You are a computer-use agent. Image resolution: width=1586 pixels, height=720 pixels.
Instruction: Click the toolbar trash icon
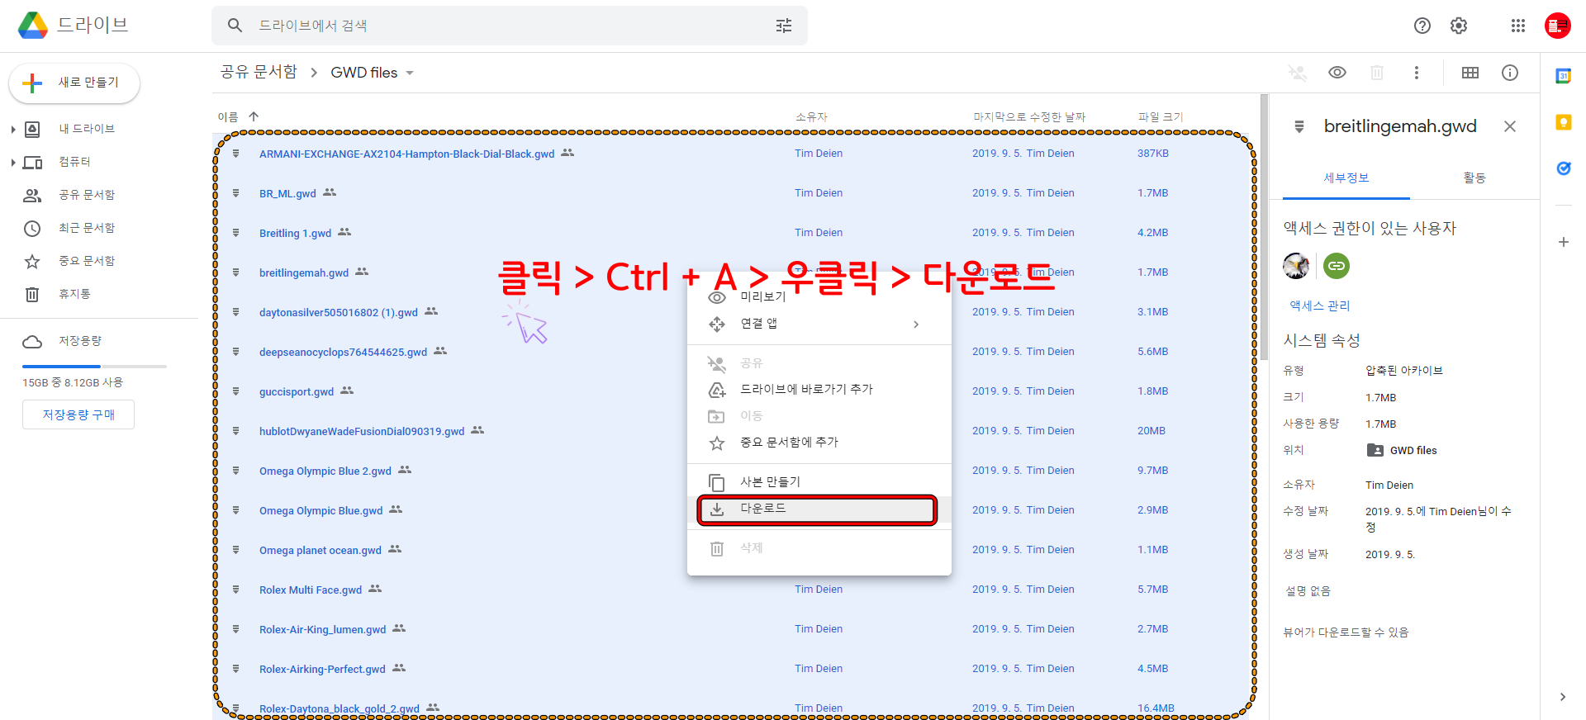1377,73
